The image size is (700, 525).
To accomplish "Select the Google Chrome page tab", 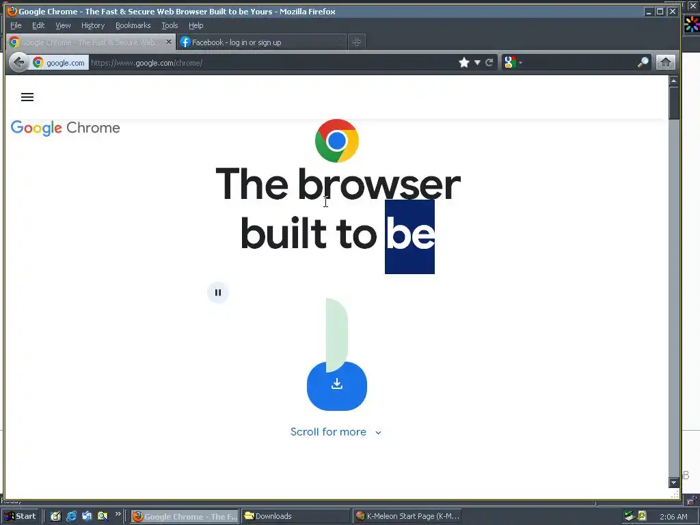I will pos(91,42).
